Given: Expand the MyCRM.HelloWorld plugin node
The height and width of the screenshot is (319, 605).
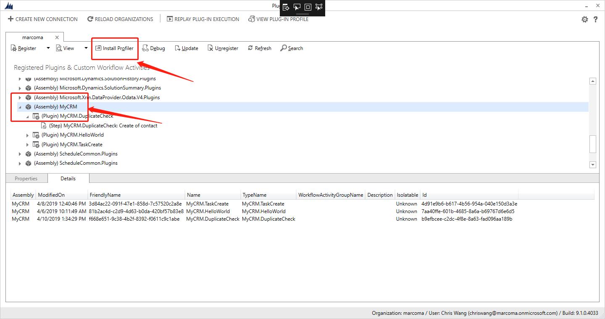Looking at the screenshot, I should pos(27,135).
